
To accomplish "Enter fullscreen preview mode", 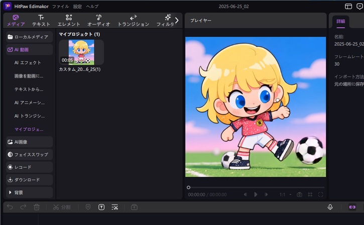I will pos(321,194).
